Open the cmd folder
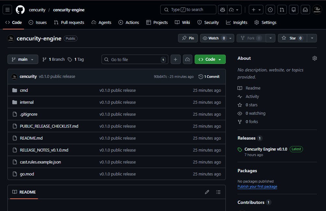 click(x=24, y=90)
